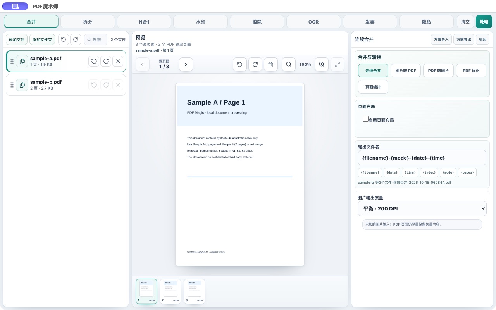This screenshot has height=310, width=496.
Task: Switch to OCR tab
Action: pyautogui.click(x=313, y=22)
